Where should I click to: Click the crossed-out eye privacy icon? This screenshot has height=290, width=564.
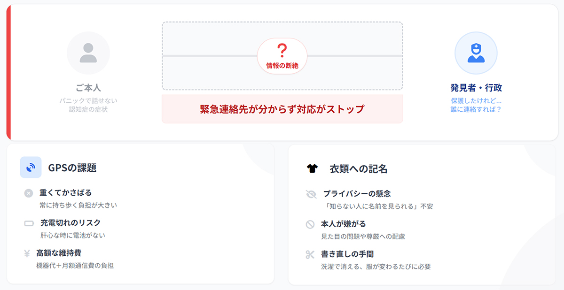311,194
